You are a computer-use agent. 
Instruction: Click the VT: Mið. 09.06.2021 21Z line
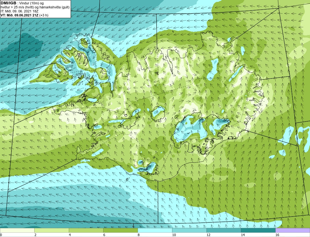24,15
